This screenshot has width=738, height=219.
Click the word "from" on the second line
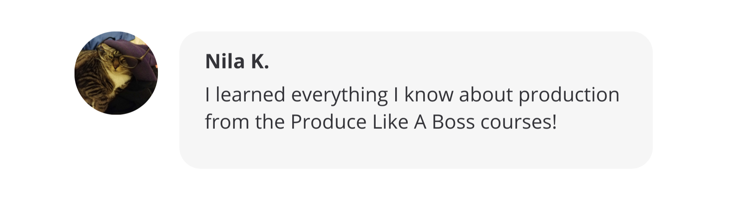coord(227,123)
